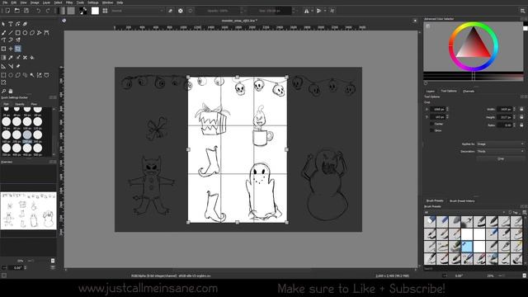Switch to the Layers tab

pyautogui.click(x=431, y=92)
